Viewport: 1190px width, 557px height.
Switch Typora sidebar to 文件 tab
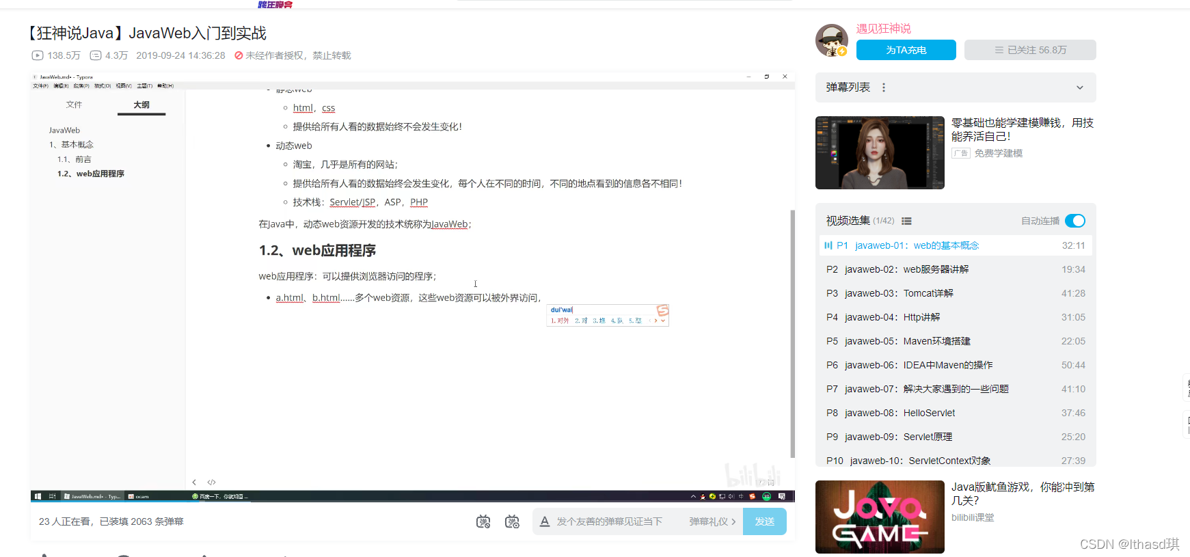pos(74,105)
